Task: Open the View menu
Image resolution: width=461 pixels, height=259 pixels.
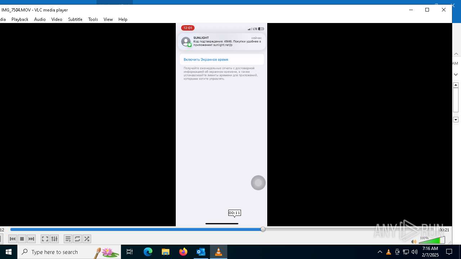Action: [108, 19]
